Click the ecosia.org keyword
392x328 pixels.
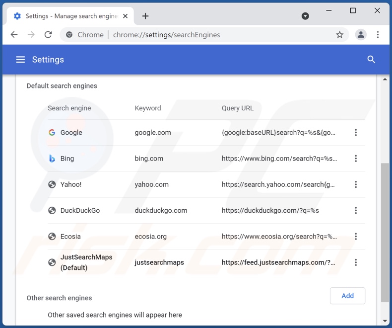click(151, 237)
